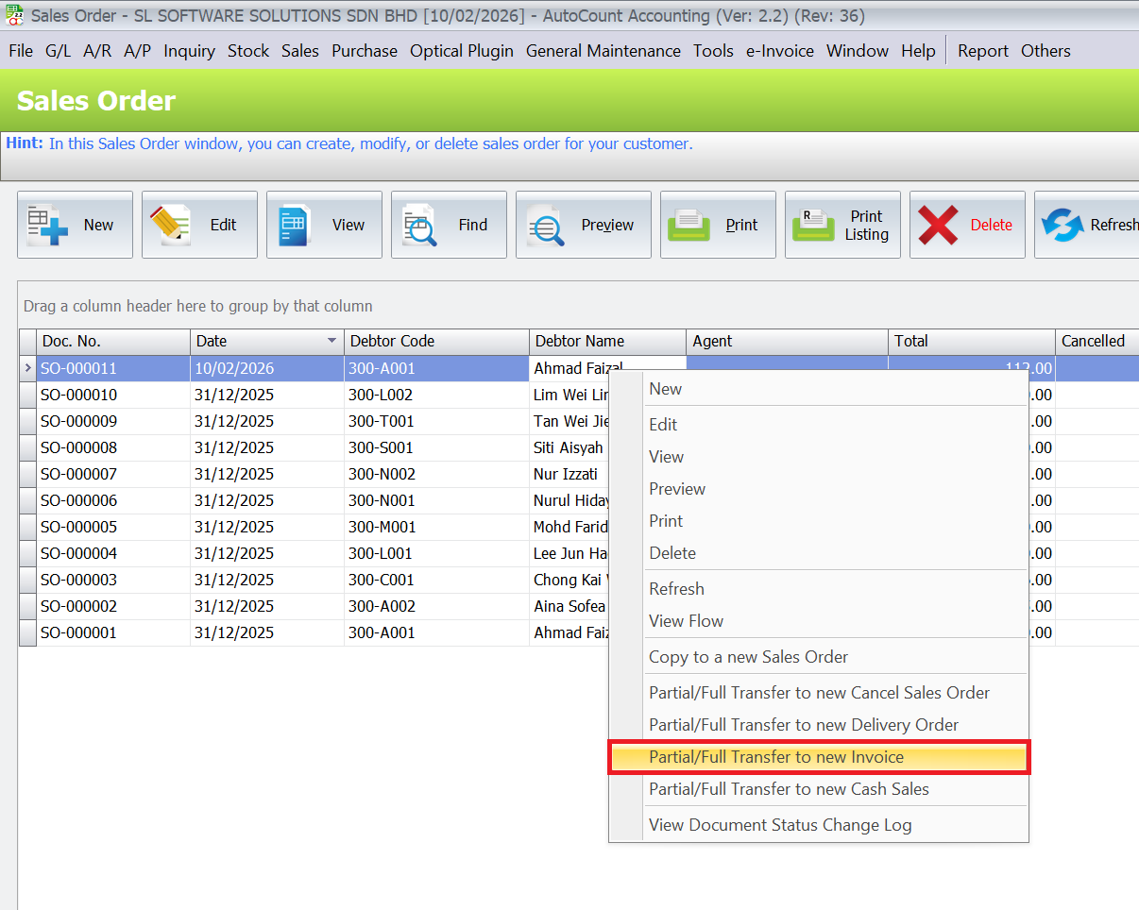Click the Print printer toolbar icon
Image resolution: width=1139 pixels, height=910 pixels.
(x=689, y=225)
